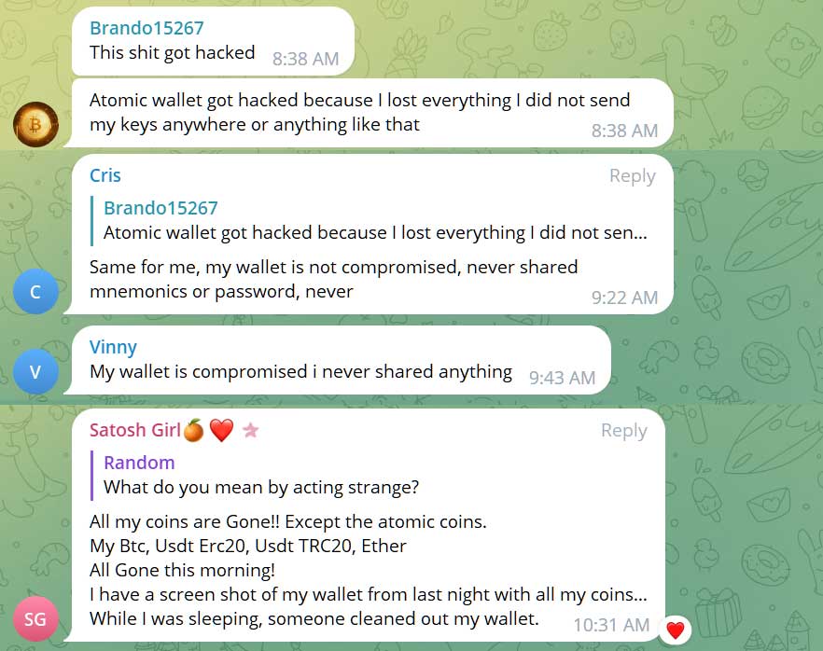Jump to the quoted Brando15267 message
Viewport: 823px width, 651px height.
point(373,220)
